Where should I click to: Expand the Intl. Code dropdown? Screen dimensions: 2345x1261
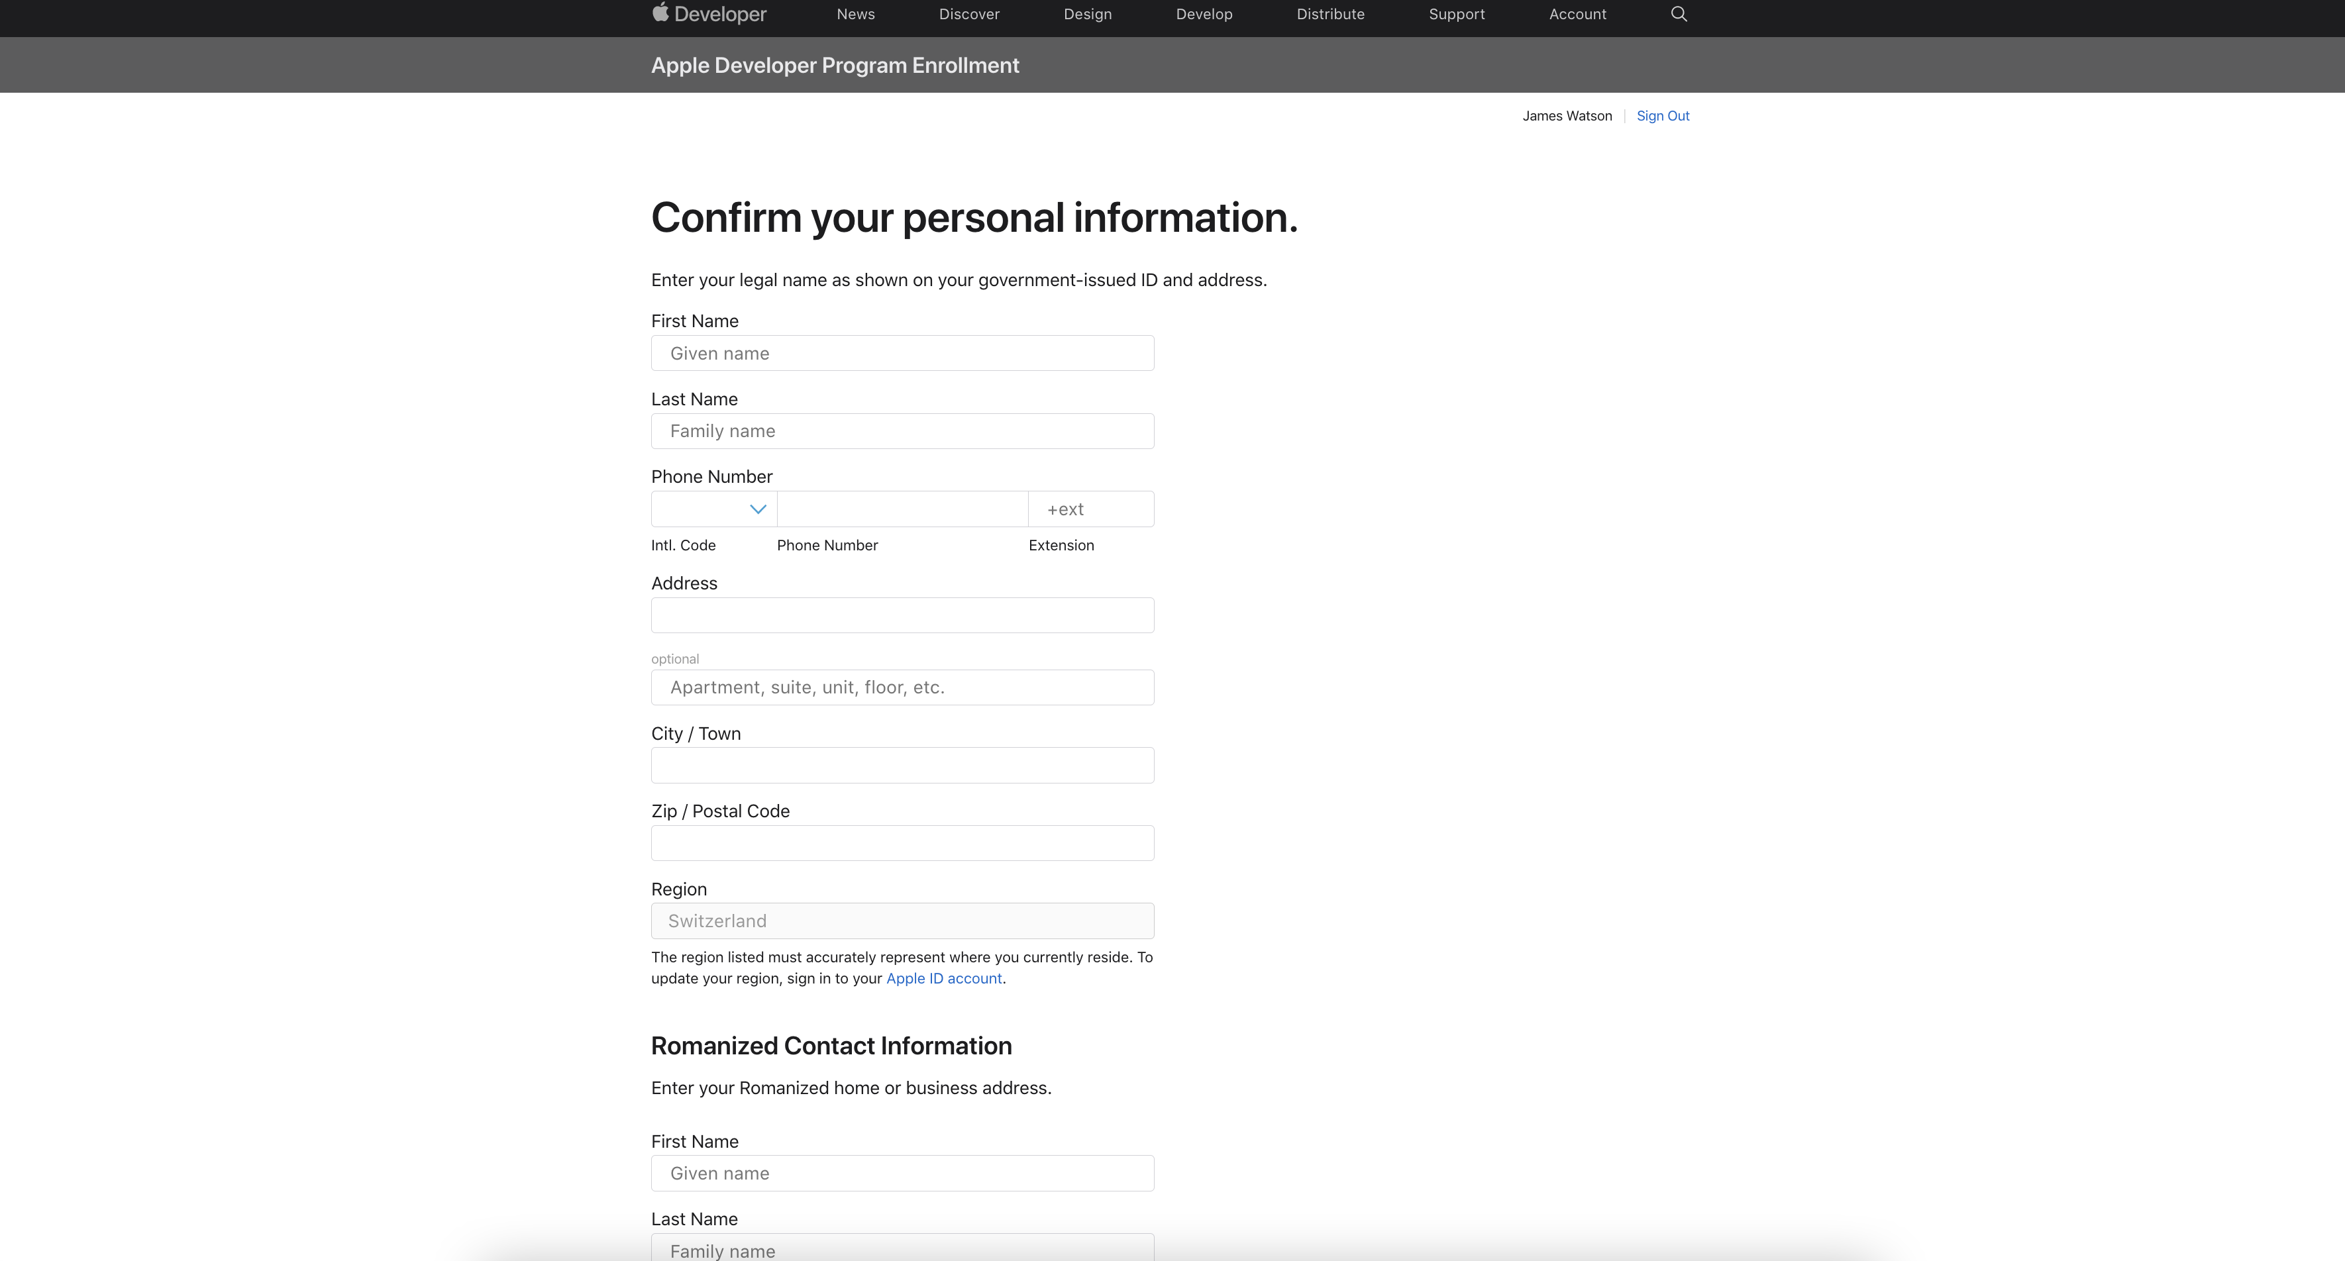pos(713,509)
